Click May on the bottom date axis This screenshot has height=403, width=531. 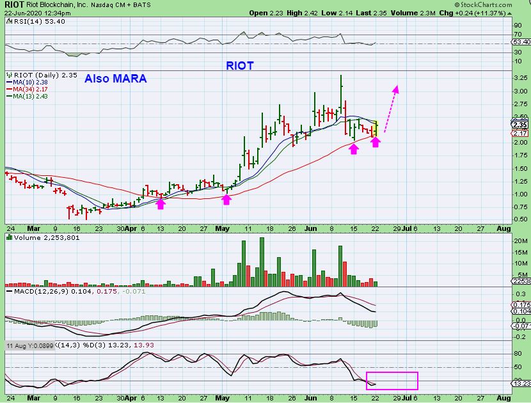pyautogui.click(x=223, y=398)
